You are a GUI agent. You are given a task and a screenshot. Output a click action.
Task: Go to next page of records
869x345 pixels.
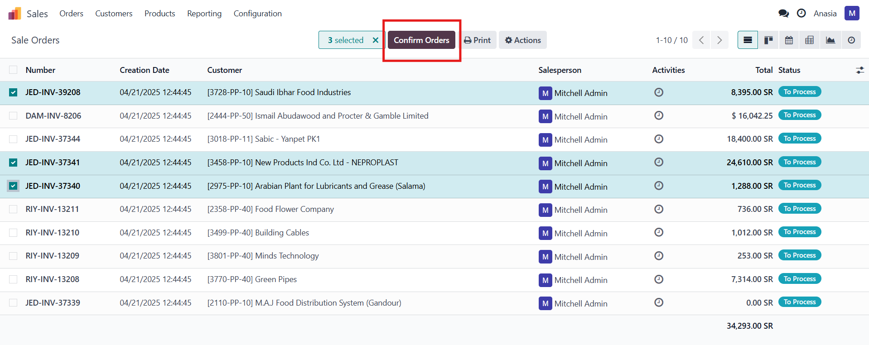[x=719, y=40]
